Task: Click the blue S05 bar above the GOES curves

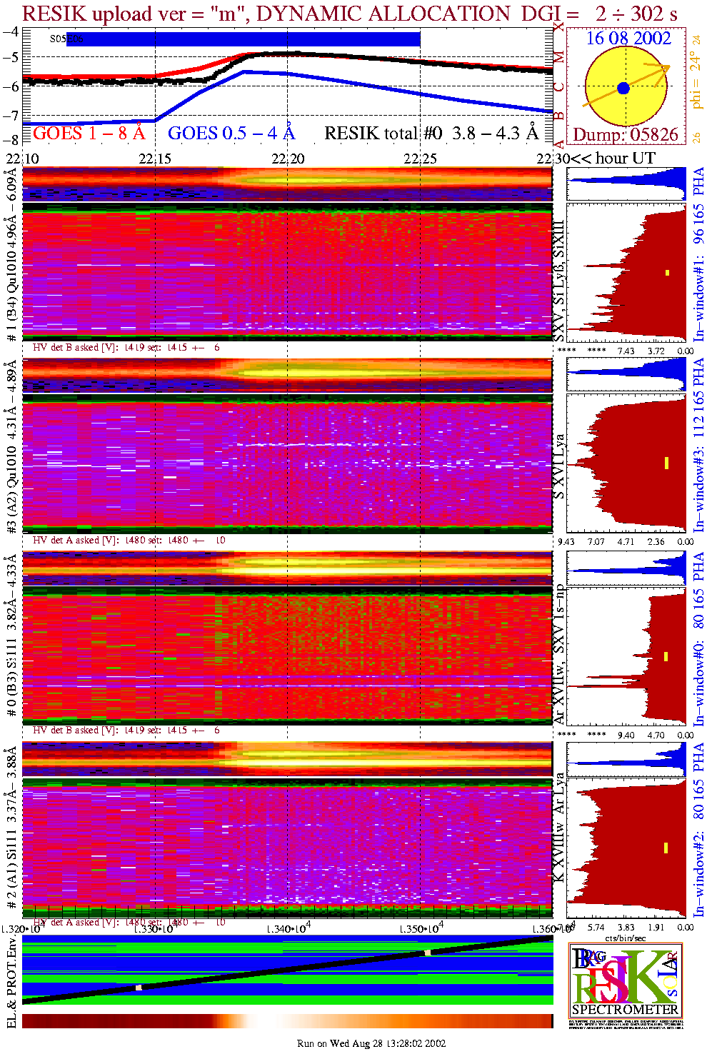Action: coord(243,39)
